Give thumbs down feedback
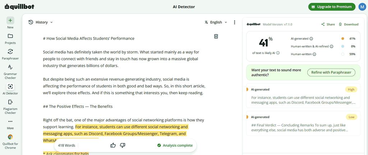This screenshot has width=368, height=155. (123, 145)
